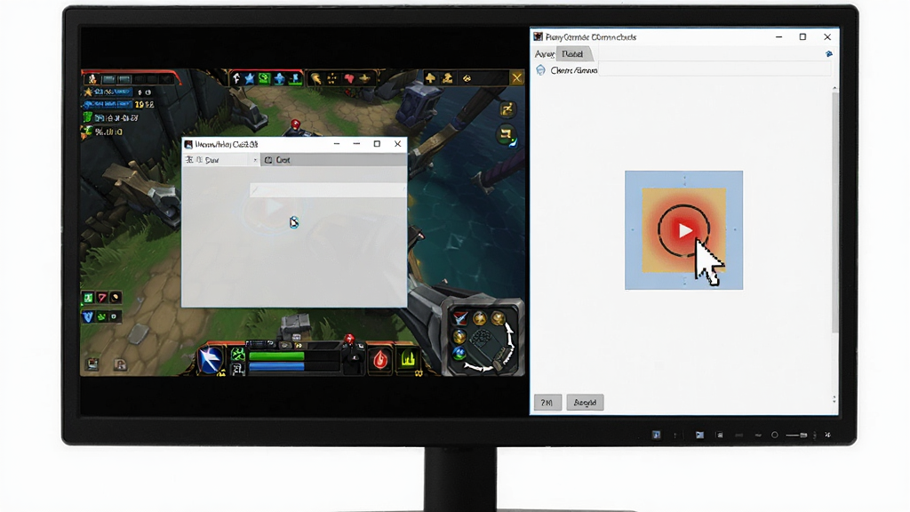Click the blue shield icon on game's left side
This screenshot has width=910, height=512.
[x=88, y=317]
